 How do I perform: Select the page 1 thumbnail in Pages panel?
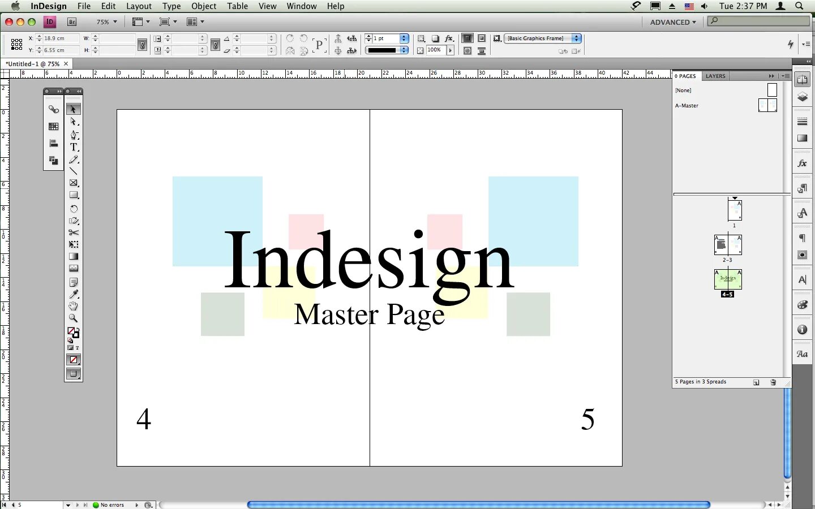[735, 210]
